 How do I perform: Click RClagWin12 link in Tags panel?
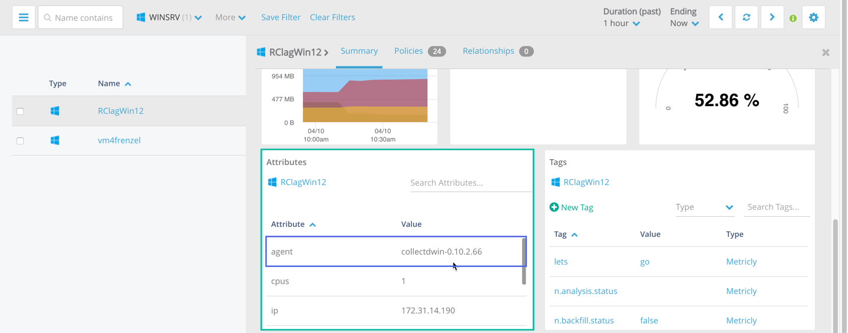tap(586, 182)
